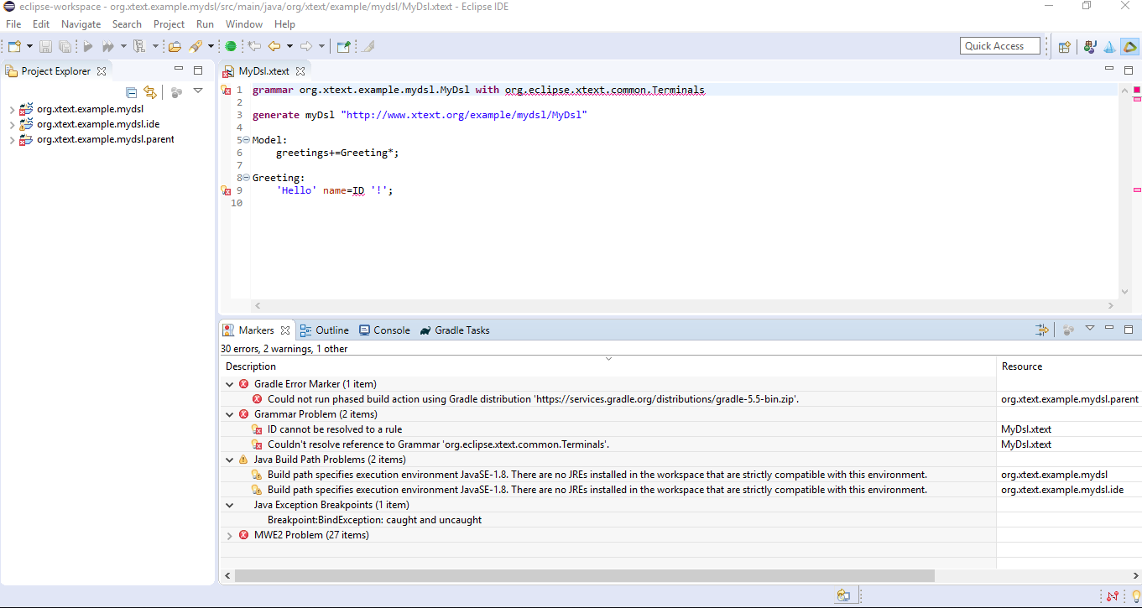Click the Back navigation arrow icon

[274, 47]
